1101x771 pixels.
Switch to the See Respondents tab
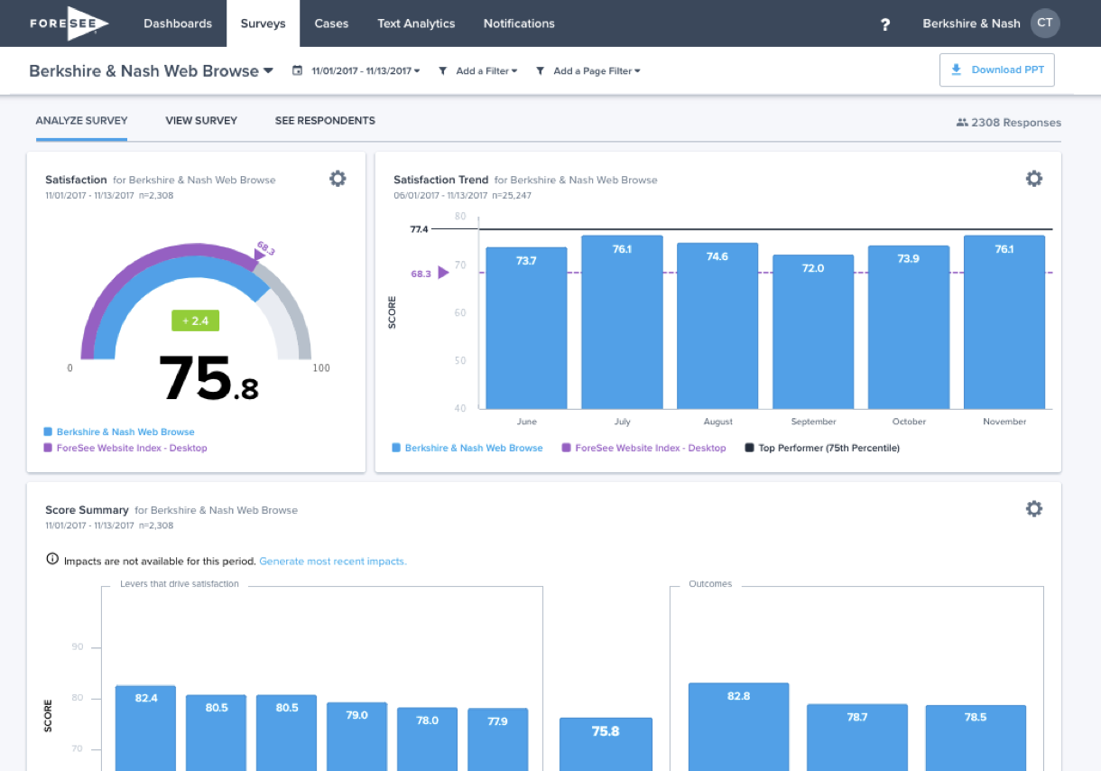pyautogui.click(x=325, y=121)
